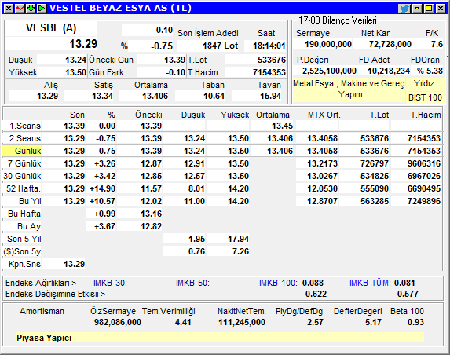Click last price value 13.29 at top
This screenshot has height=355, width=450.
coord(83,44)
